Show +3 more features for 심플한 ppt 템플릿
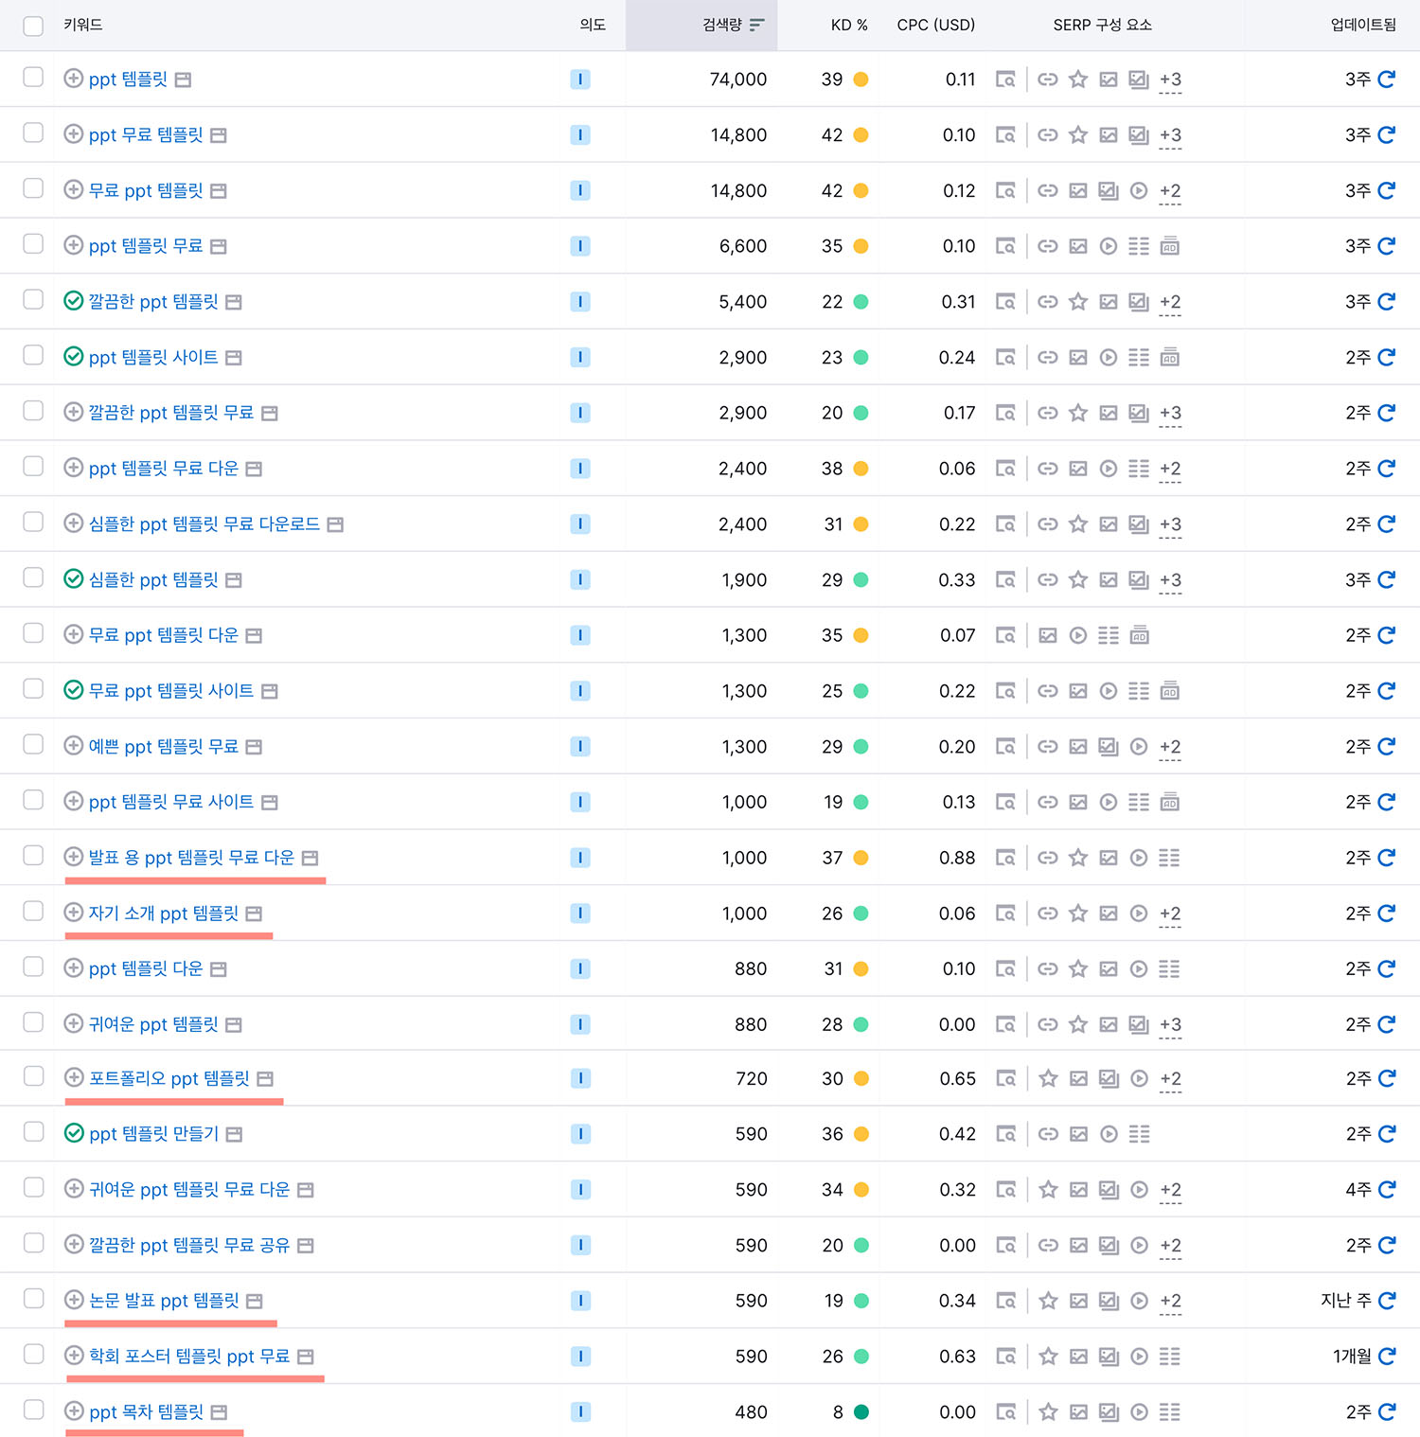This screenshot has height=1437, width=1420. (x=1170, y=581)
